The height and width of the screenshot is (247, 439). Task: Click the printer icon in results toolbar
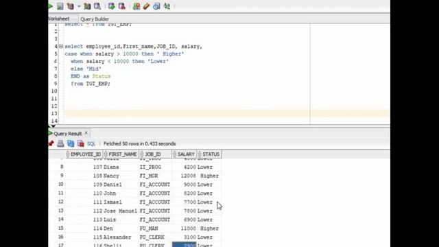[60, 143]
